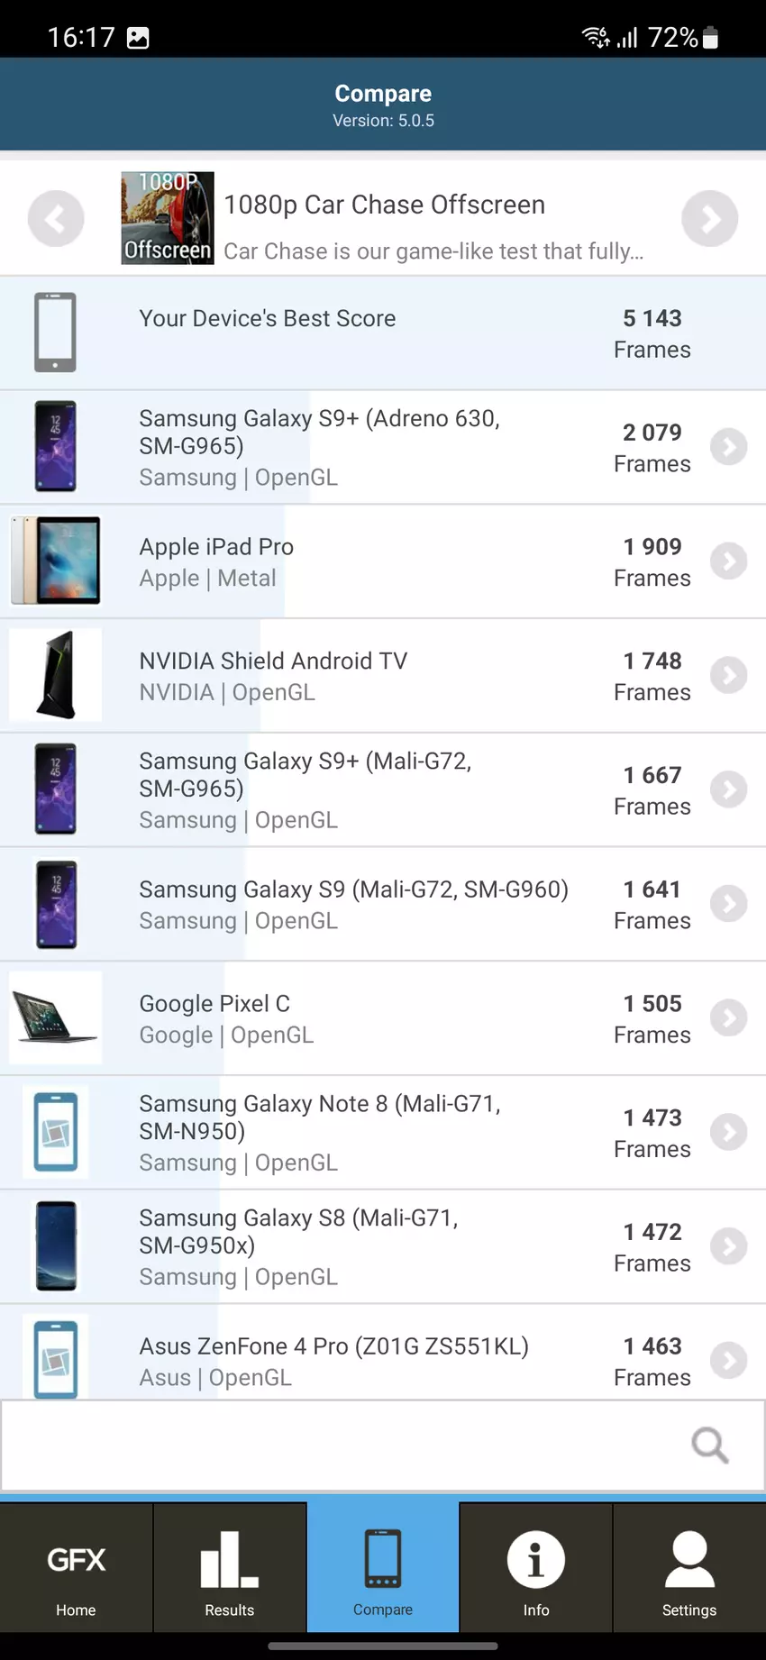The height and width of the screenshot is (1660, 766).
Task: Expand Samsung Galaxy S9+ Adreno 630 details
Action: coord(728,447)
